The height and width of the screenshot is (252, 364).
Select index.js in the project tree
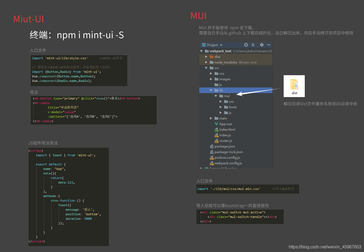pyautogui.click(x=225, y=135)
